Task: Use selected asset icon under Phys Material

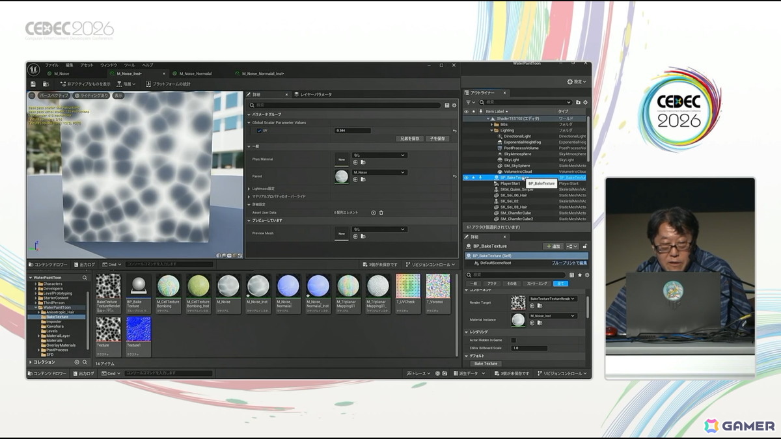Action: (x=355, y=162)
